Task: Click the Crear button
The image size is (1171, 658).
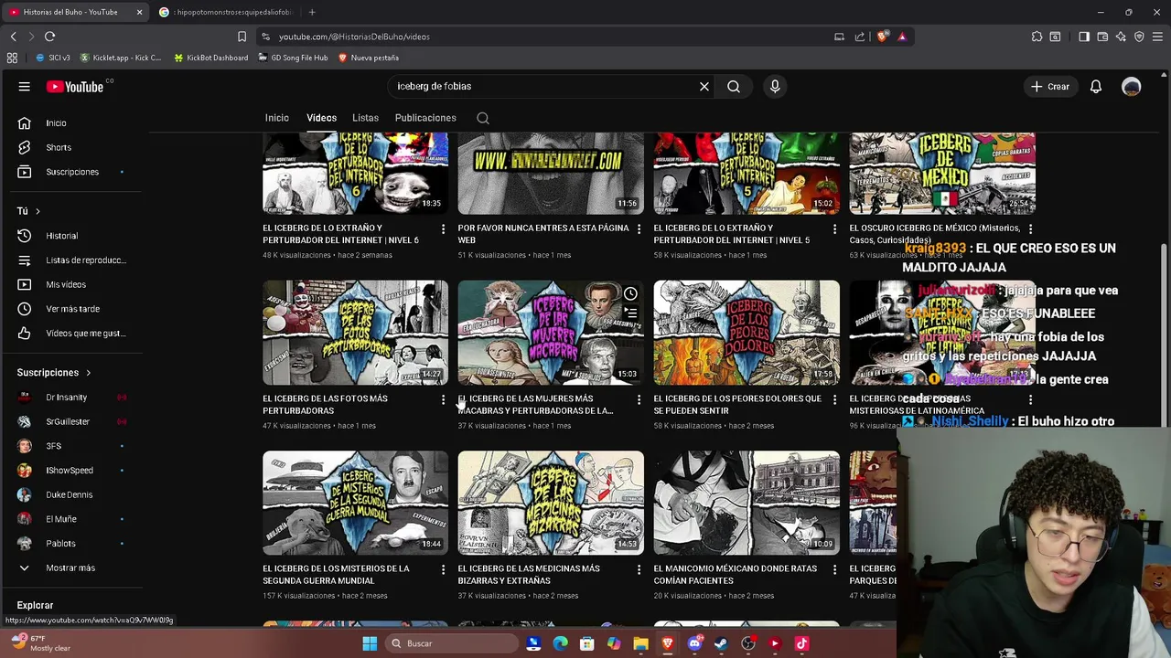Action: point(1049,86)
